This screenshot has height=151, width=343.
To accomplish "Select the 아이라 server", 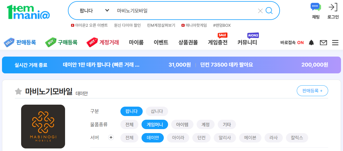I will [x=178, y=138].
